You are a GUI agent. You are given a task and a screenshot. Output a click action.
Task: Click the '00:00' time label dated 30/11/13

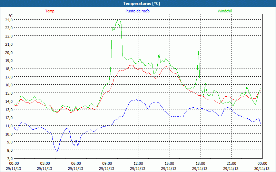(x=262, y=164)
